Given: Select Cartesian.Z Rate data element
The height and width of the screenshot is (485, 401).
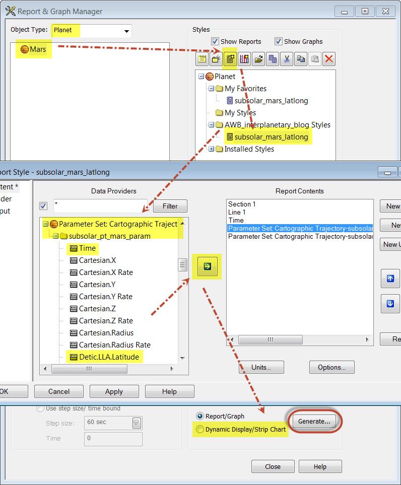Looking at the screenshot, I should (101, 321).
